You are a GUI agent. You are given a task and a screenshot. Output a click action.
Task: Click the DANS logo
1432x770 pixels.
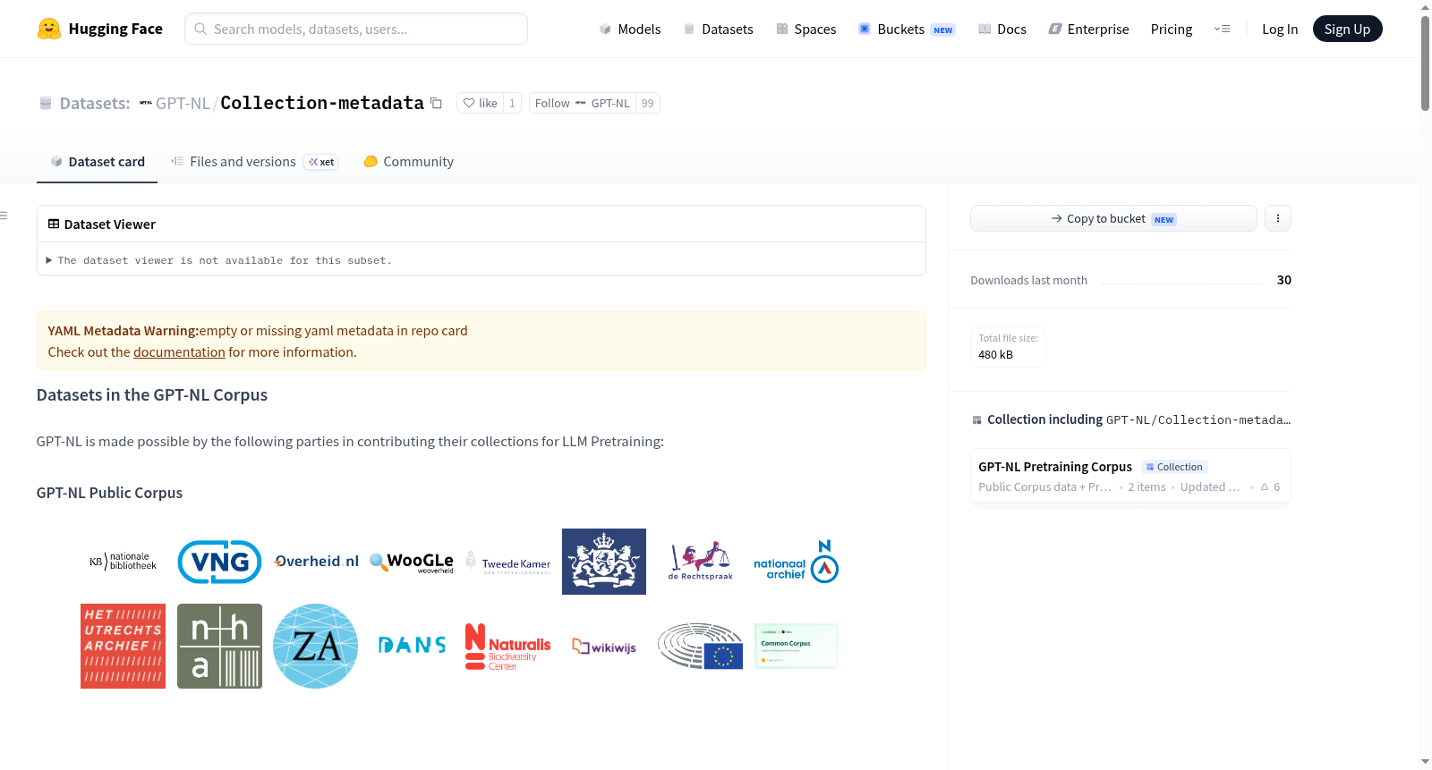[412, 646]
